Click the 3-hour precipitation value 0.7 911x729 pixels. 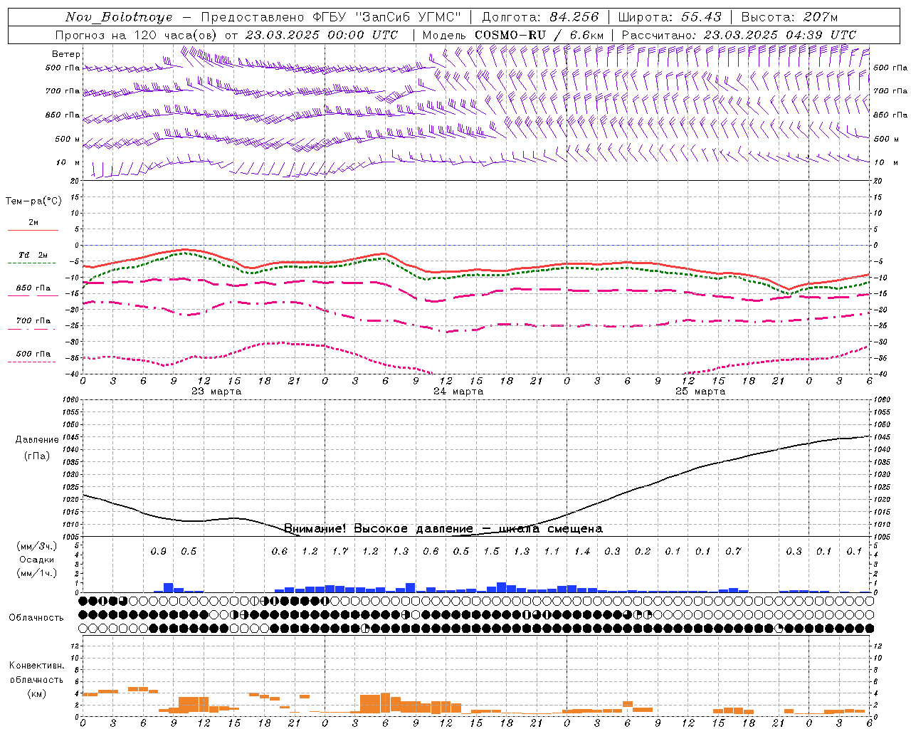(x=734, y=551)
